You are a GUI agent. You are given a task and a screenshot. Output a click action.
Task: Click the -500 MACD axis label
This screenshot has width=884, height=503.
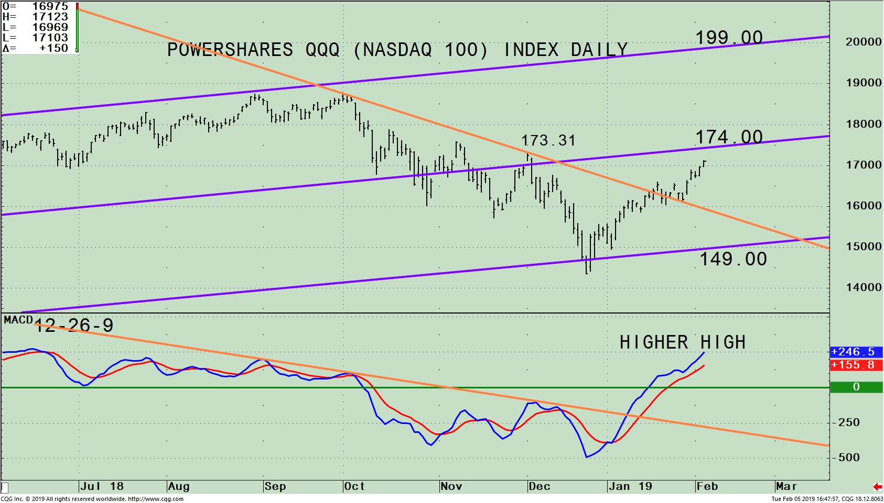click(846, 457)
